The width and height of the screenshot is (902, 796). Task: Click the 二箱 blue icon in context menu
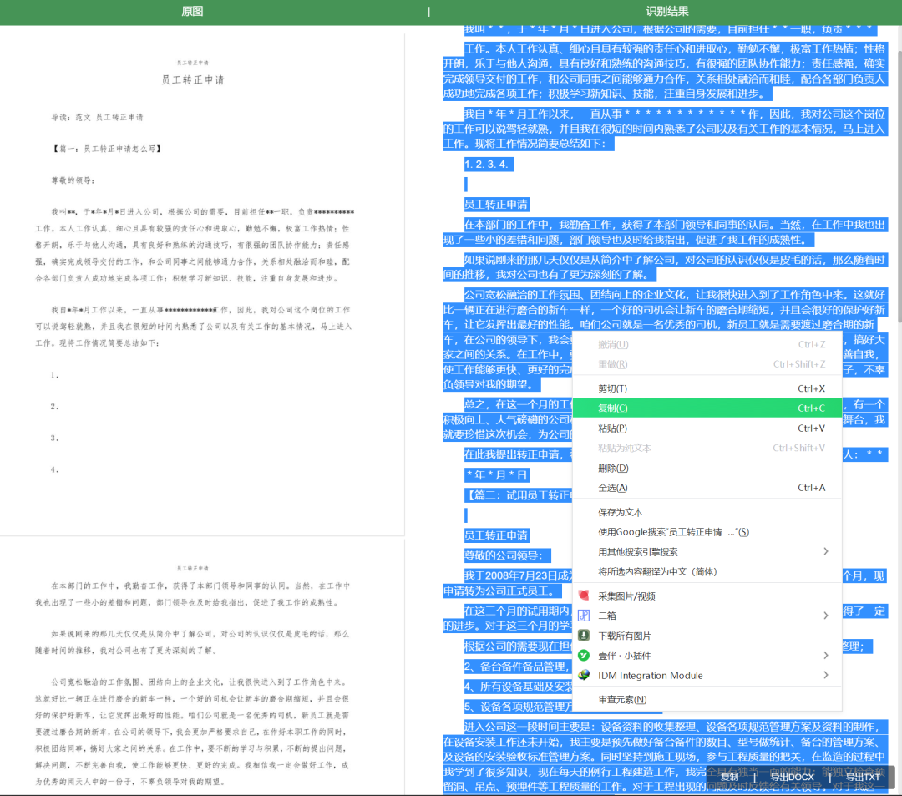[583, 616]
